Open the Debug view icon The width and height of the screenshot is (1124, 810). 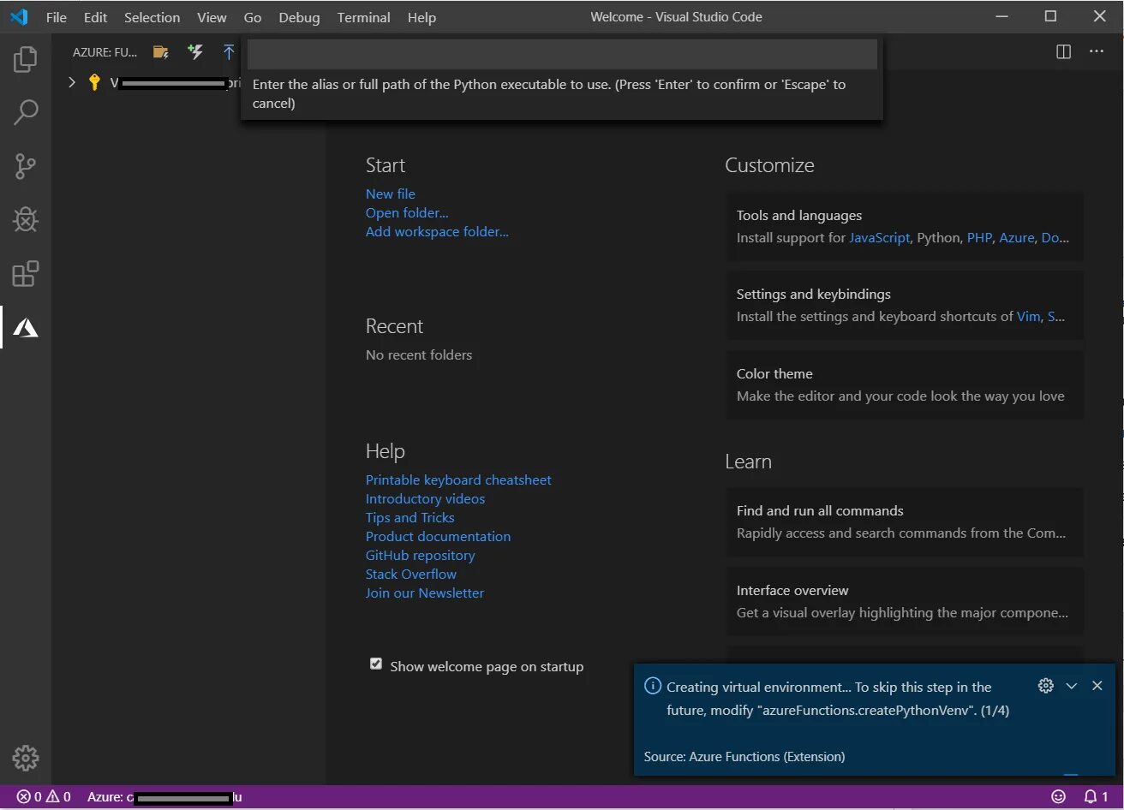pyautogui.click(x=26, y=220)
